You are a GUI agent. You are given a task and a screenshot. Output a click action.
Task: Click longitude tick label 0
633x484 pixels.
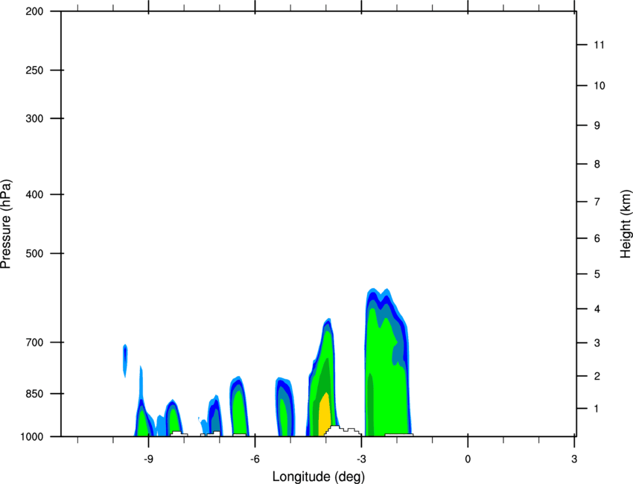468,459
